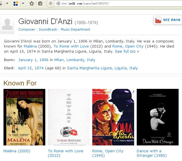The width and height of the screenshot is (182, 161).
Task: Click the bookmark star icon
Action: (x=32, y=3)
